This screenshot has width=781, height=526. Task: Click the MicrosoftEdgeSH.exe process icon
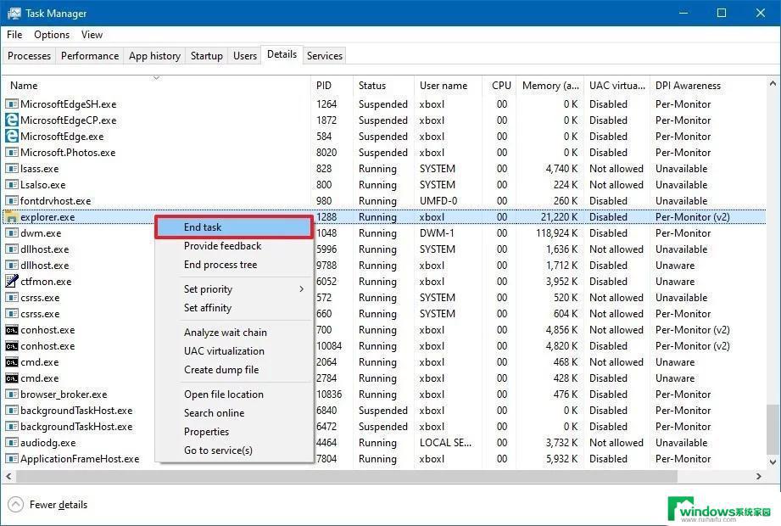tap(12, 104)
